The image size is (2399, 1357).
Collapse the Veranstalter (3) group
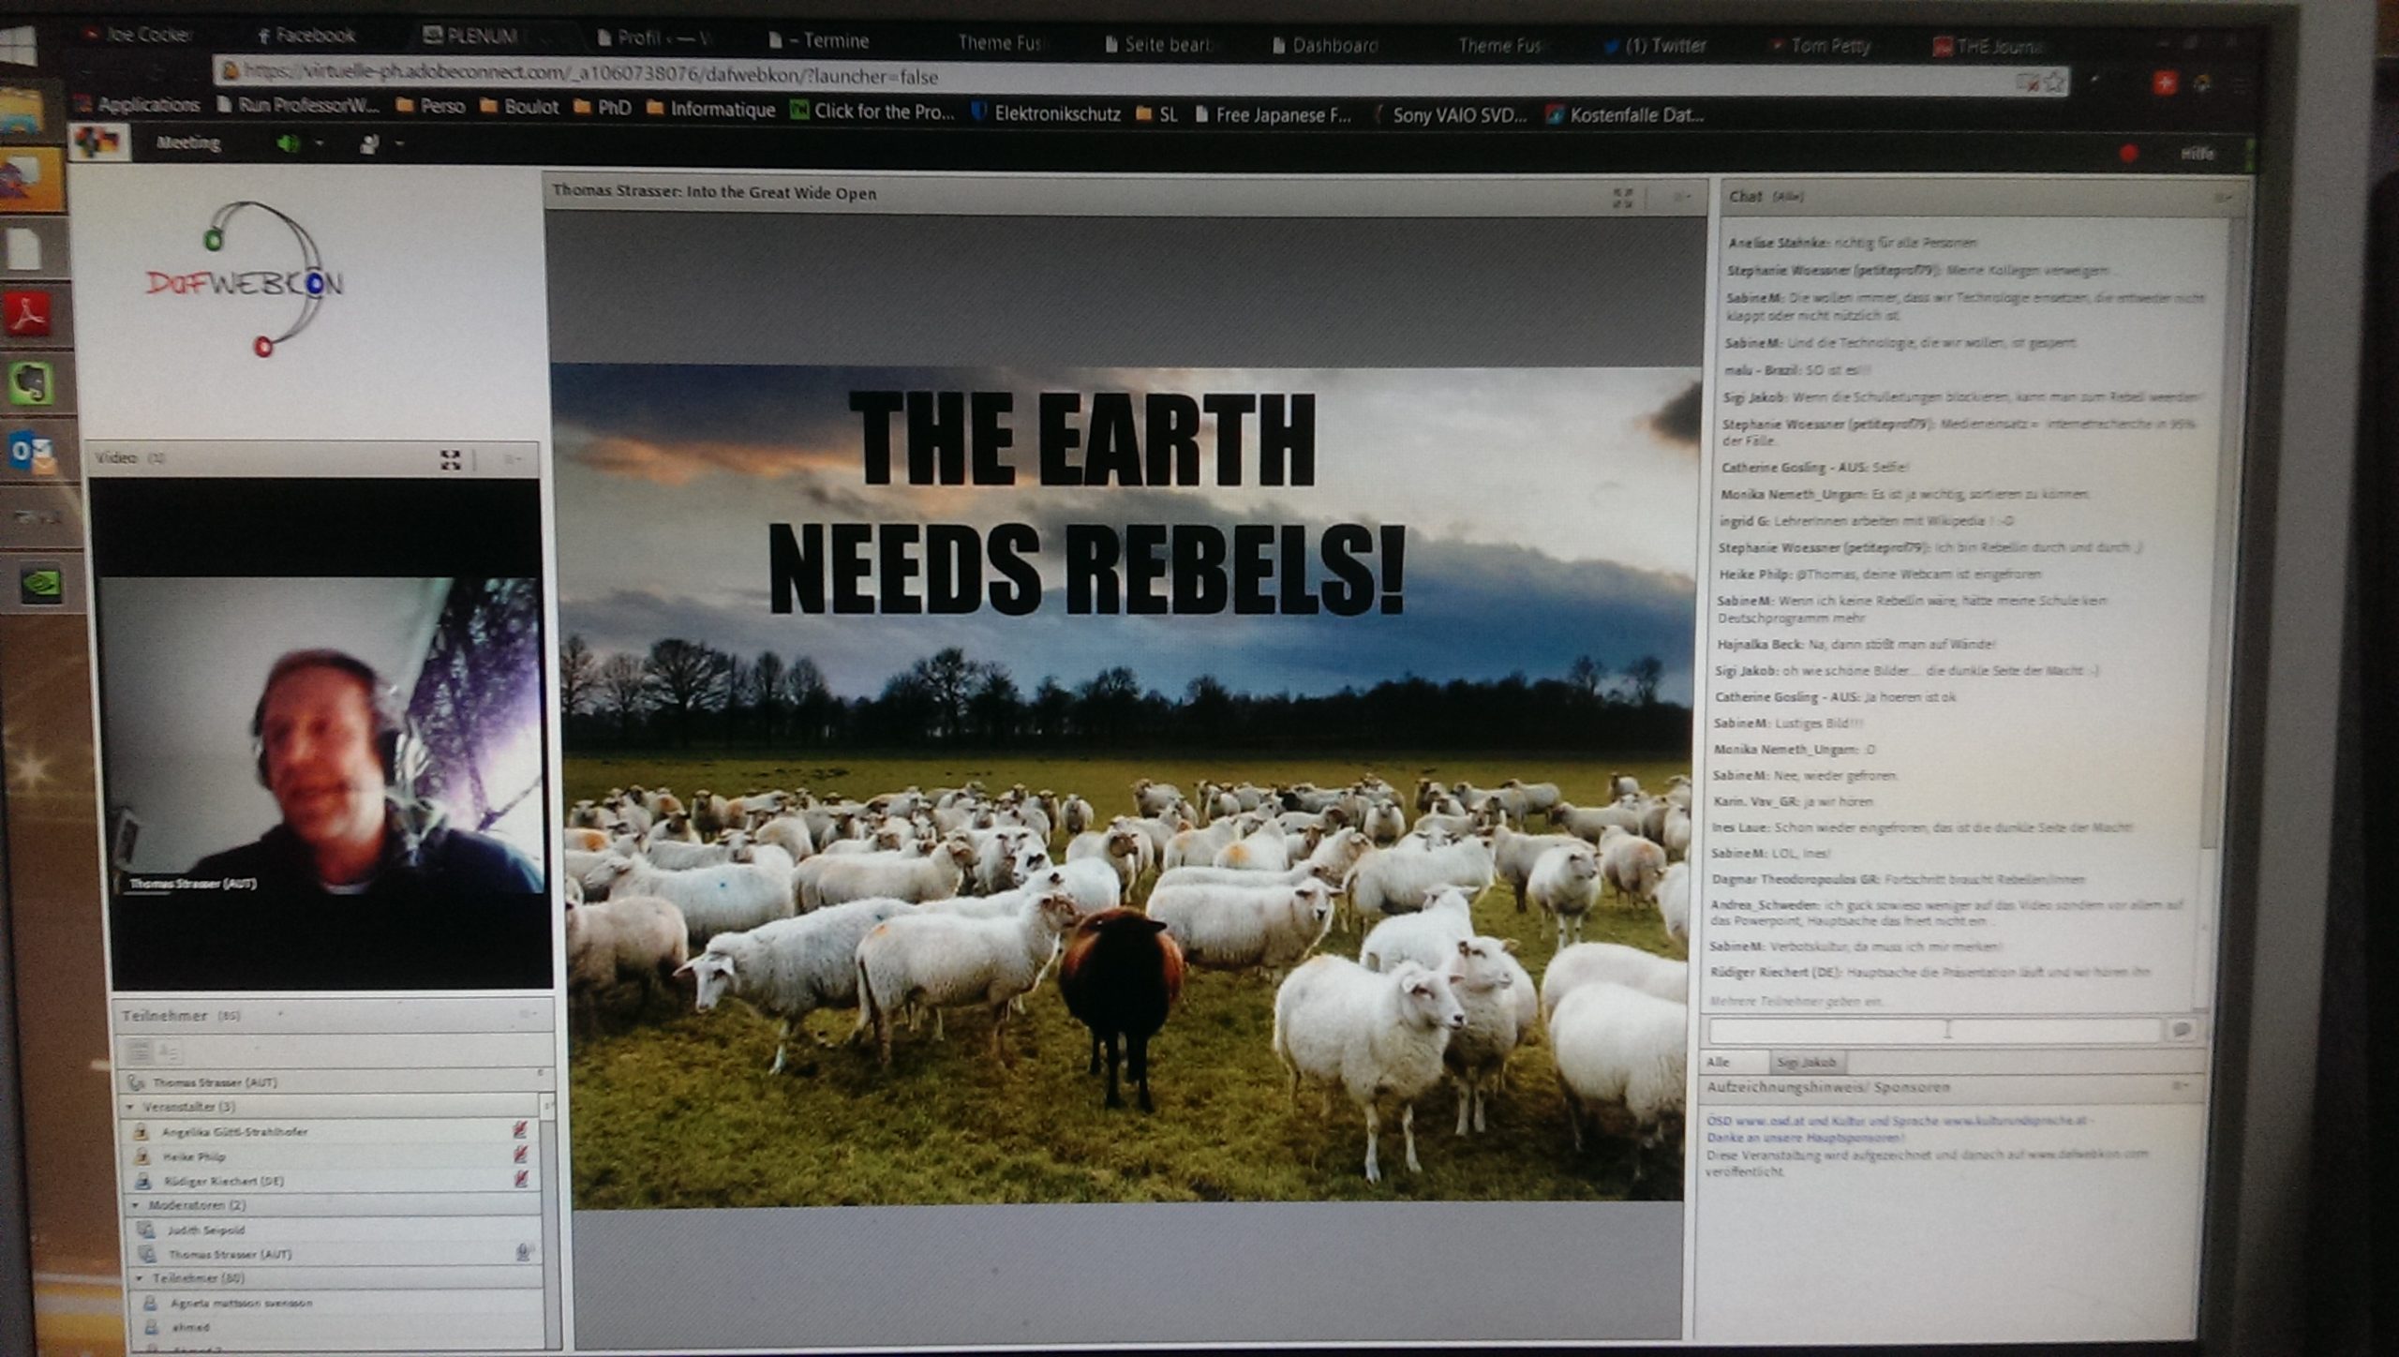(131, 1107)
